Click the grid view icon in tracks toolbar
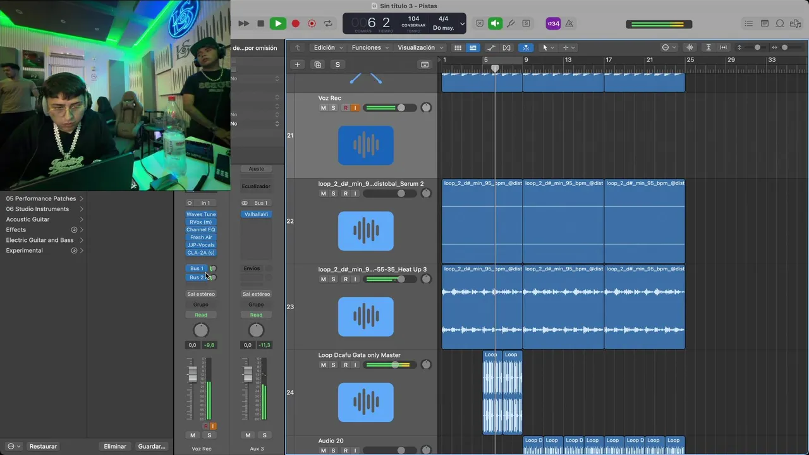 [458, 47]
